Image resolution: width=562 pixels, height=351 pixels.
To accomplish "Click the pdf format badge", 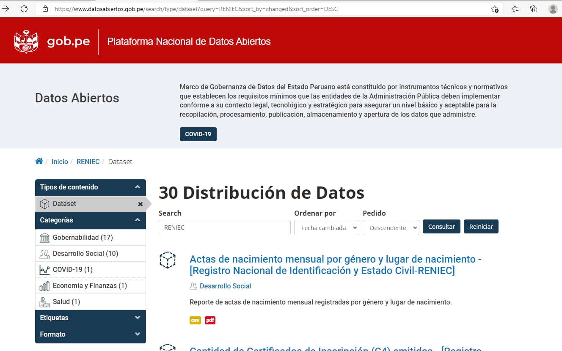I will pyautogui.click(x=210, y=321).
